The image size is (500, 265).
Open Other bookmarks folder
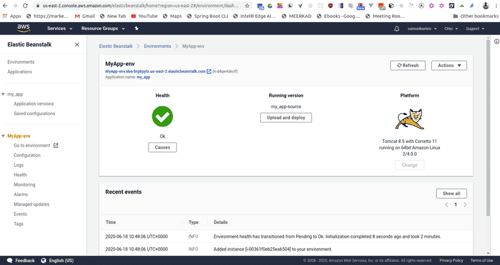[475, 16]
